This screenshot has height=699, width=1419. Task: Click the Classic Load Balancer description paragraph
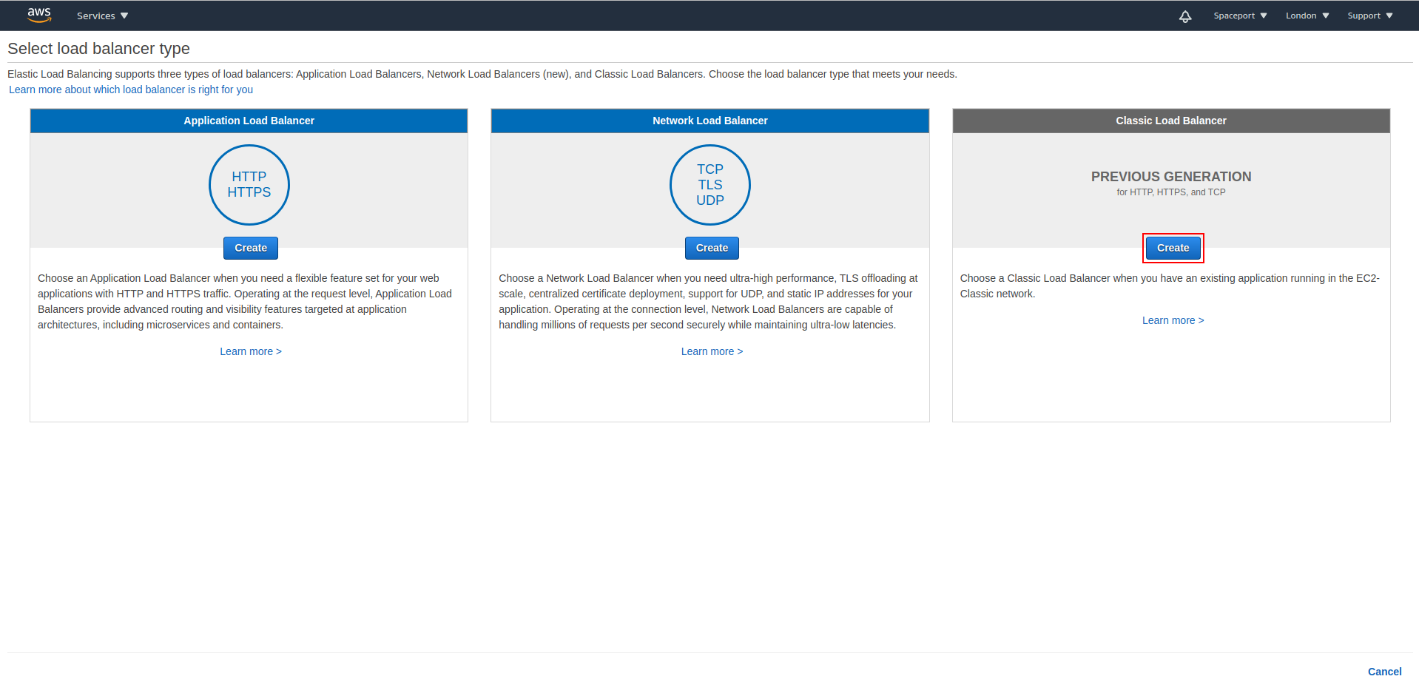coord(1170,286)
